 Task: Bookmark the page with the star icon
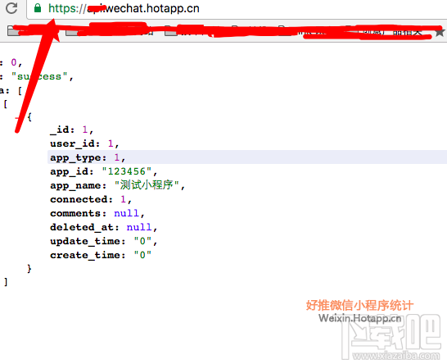[440, 32]
